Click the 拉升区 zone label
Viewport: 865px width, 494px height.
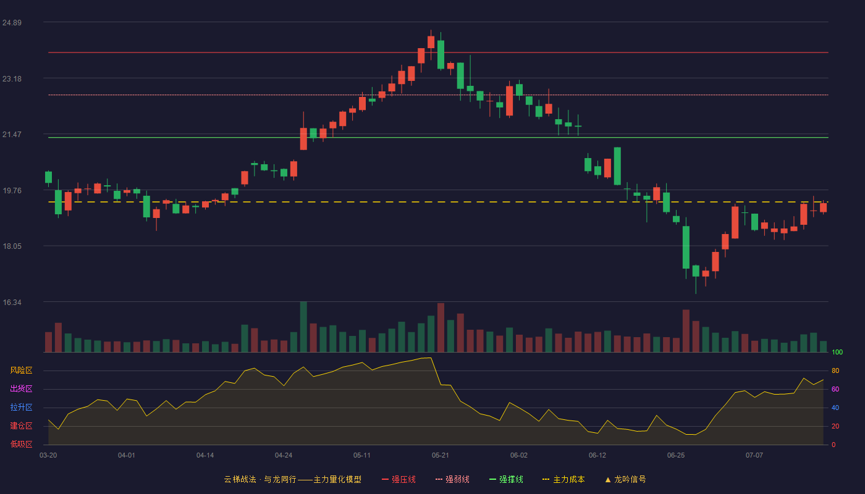point(21,408)
